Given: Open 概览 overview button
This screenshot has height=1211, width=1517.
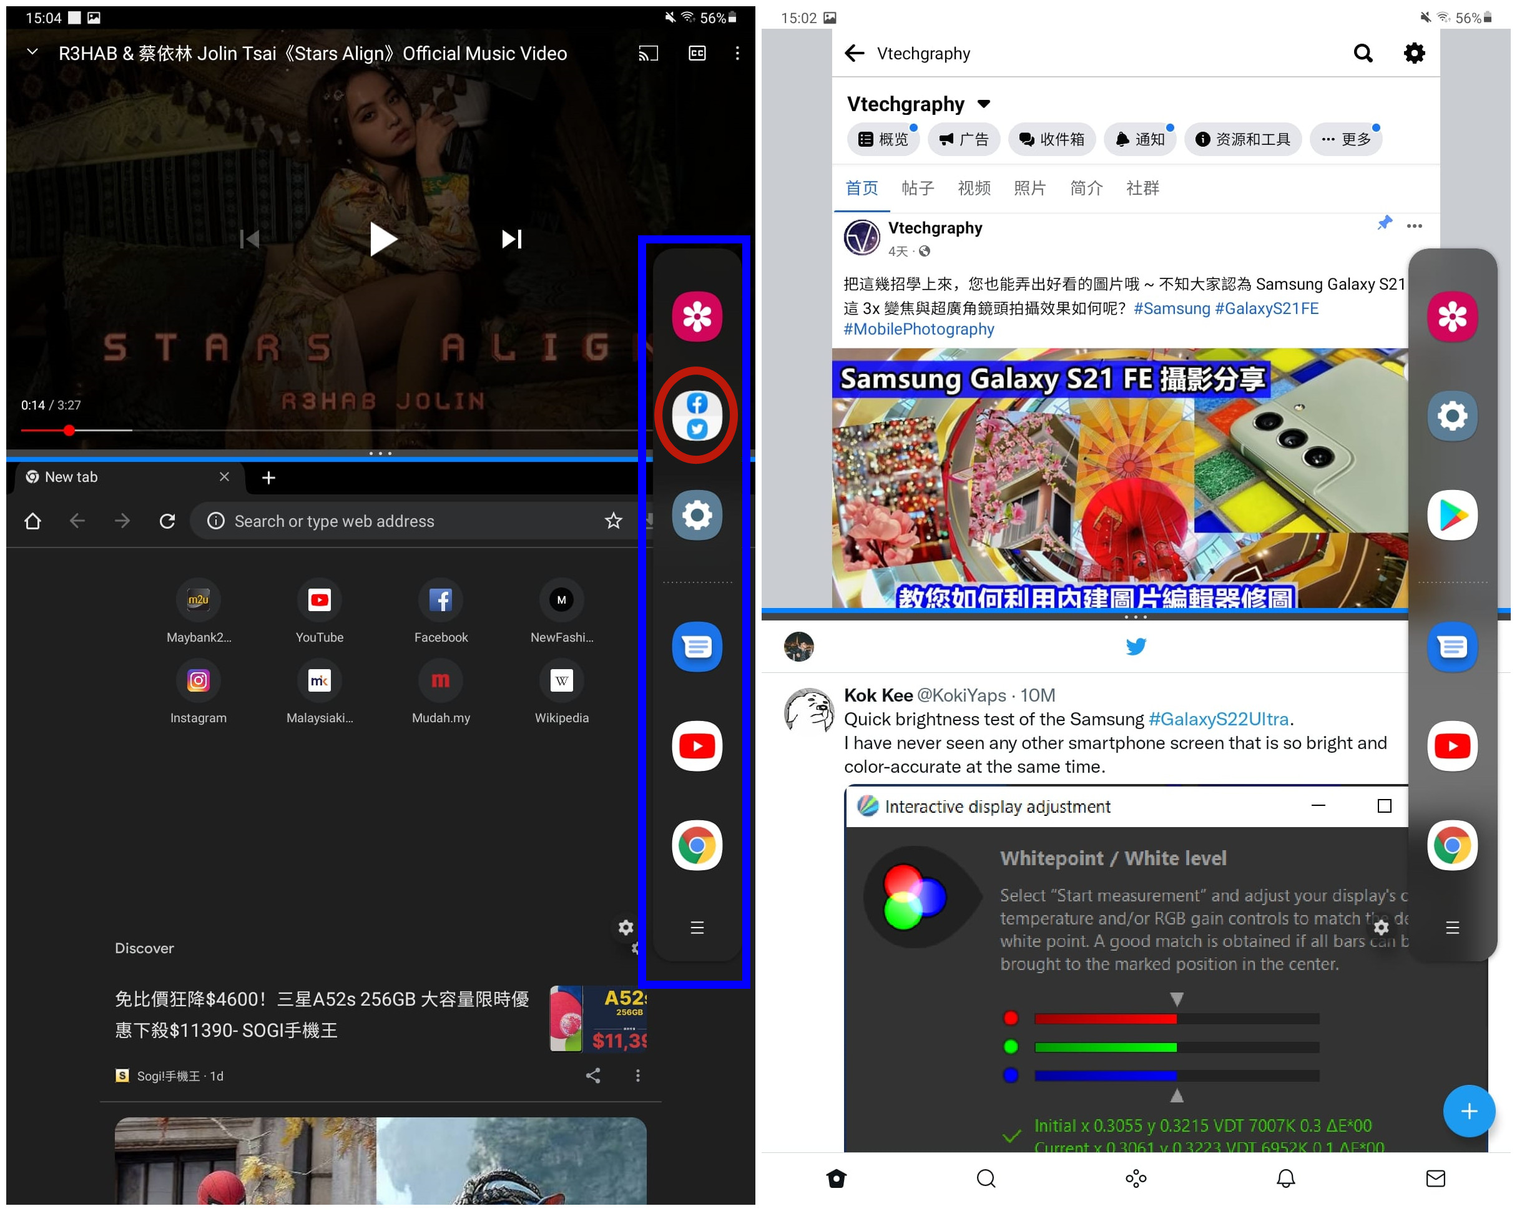Looking at the screenshot, I should (x=883, y=139).
